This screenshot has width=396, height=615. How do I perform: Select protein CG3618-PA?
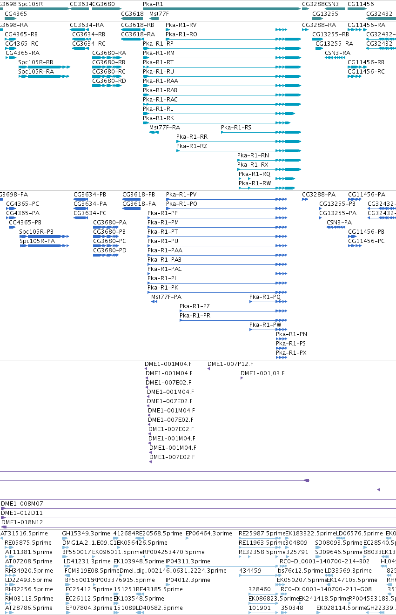pos(139,203)
